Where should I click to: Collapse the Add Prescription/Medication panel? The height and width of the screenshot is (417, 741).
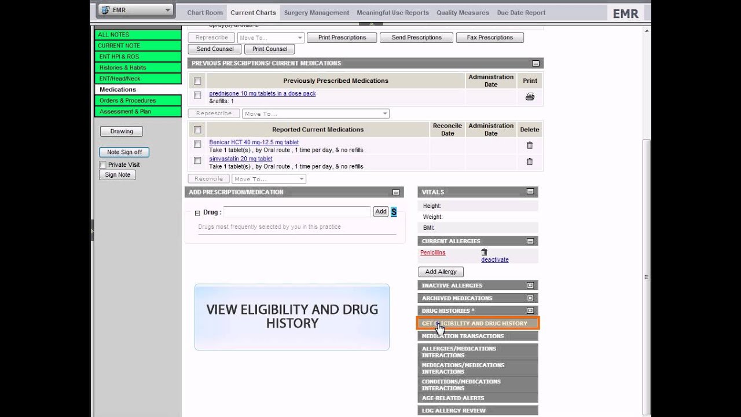click(x=396, y=192)
